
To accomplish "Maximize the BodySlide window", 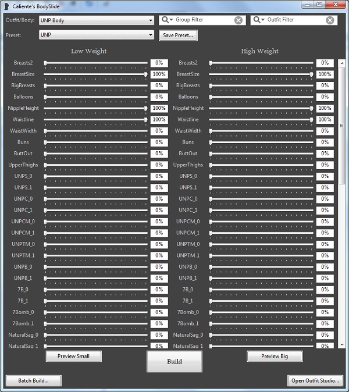I will (x=319, y=5).
